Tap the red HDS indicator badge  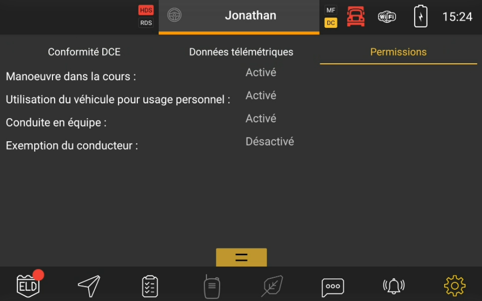click(x=146, y=10)
